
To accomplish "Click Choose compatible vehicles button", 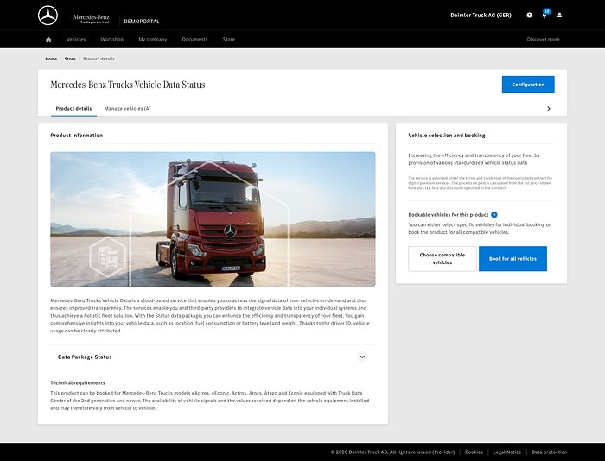I will (x=443, y=259).
